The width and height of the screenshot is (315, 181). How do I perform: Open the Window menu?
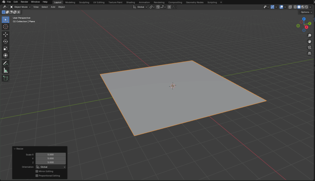click(35, 2)
